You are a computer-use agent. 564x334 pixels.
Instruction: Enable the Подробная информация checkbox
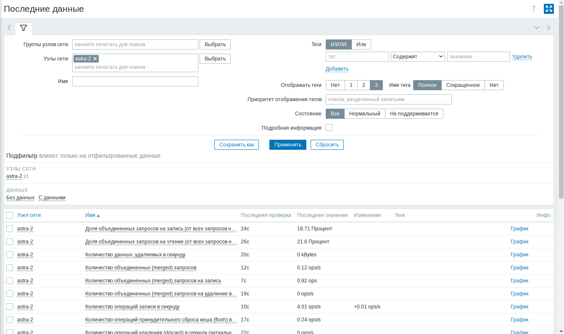point(329,128)
